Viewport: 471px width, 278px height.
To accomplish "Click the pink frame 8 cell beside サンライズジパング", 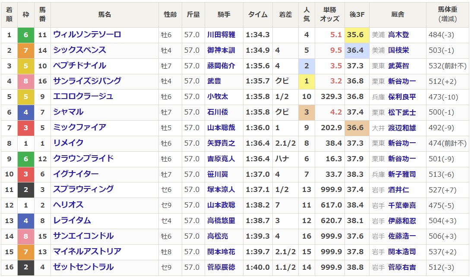I will tap(25, 81).
